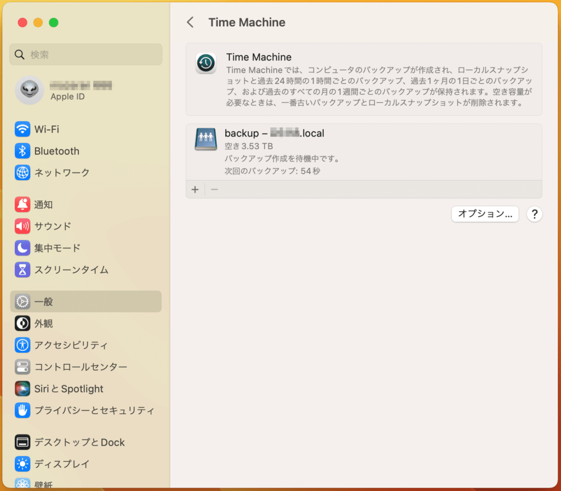Viewport: 561px width, 491px height.
Task: Select the Wi-Fi label in sidebar
Action: 47,129
